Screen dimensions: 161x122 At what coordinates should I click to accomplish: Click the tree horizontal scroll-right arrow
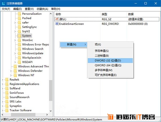point(47,115)
